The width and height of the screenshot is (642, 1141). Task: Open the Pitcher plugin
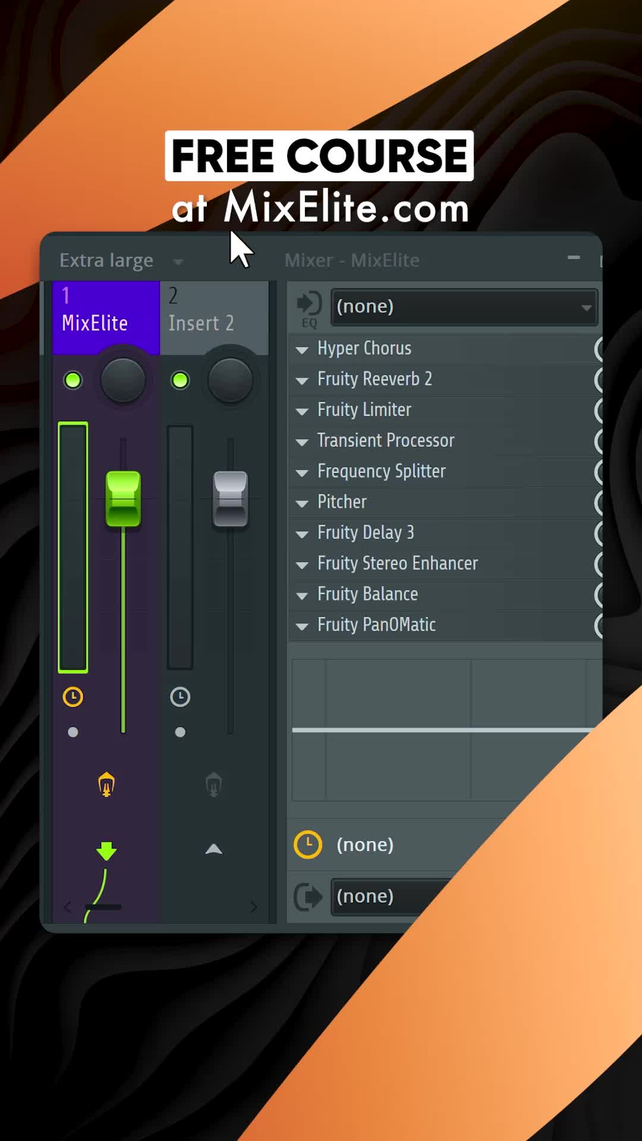coord(342,502)
